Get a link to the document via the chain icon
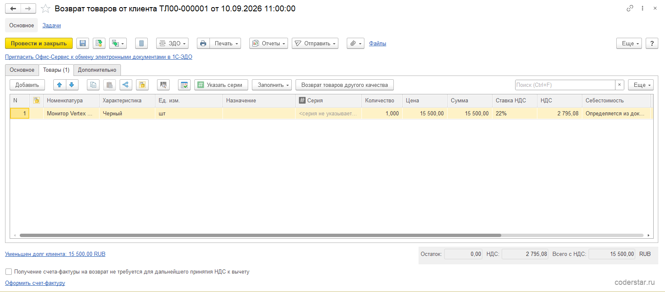The image size is (665, 292). point(630,8)
